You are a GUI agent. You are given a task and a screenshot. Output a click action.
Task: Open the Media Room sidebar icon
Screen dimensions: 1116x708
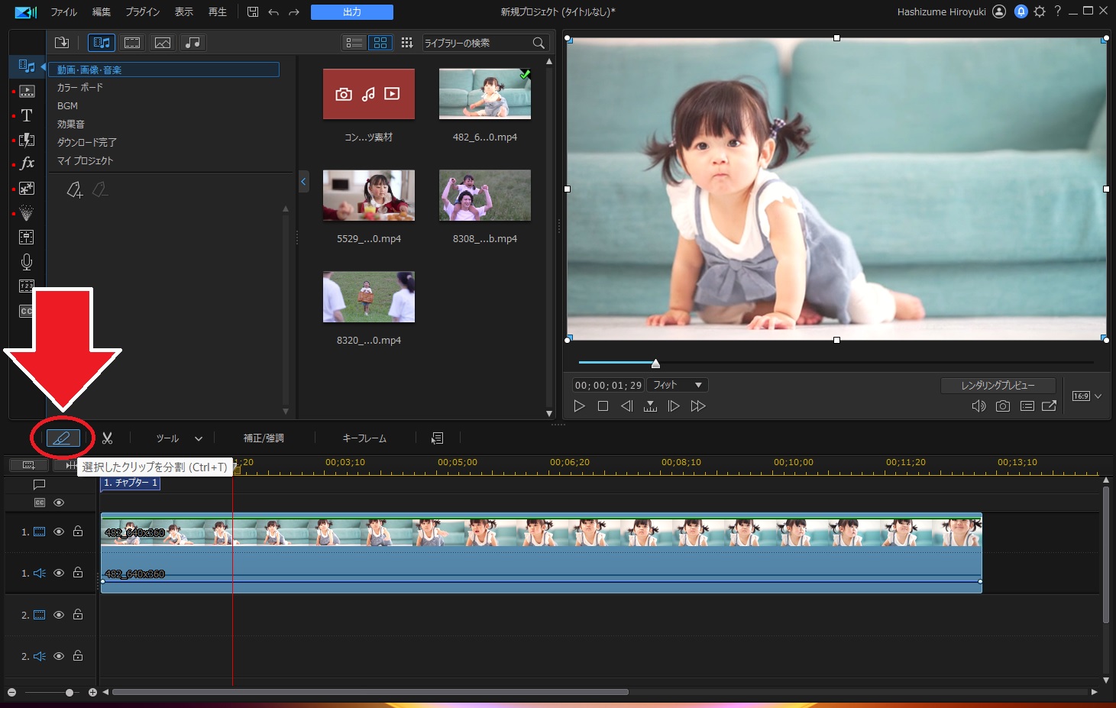[x=27, y=66]
